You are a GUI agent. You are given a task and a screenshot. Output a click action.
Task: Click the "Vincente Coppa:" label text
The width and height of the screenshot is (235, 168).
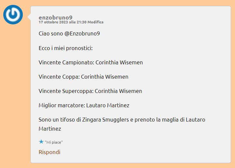(59, 77)
